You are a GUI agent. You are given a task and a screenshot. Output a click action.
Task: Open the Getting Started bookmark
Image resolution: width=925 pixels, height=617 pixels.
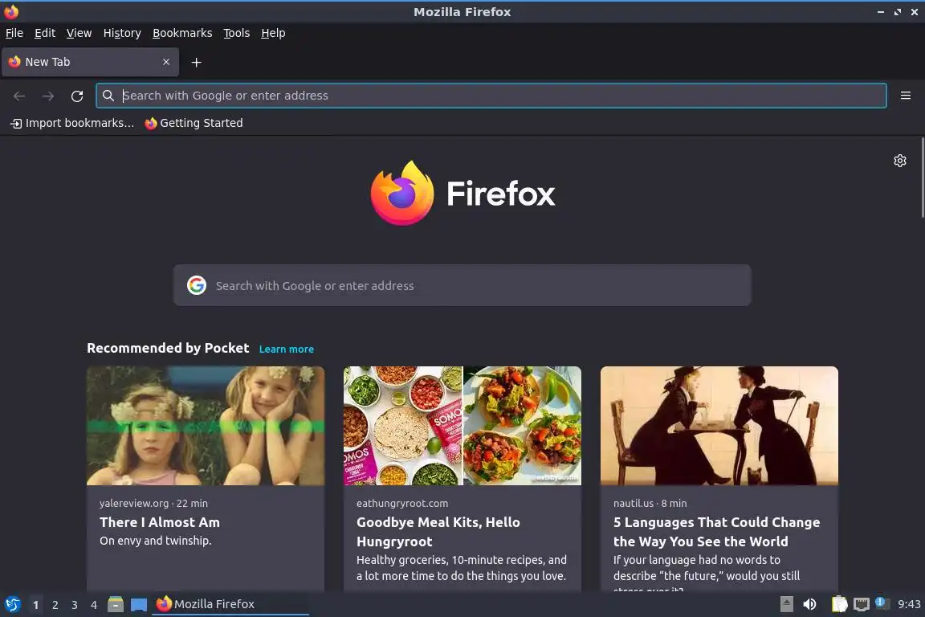point(194,123)
